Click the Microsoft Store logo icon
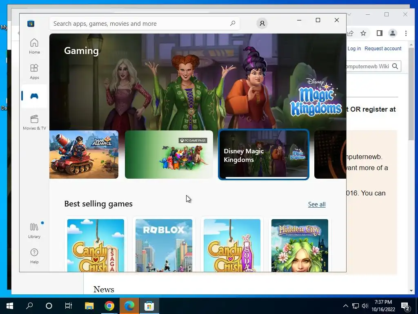 (31, 23)
